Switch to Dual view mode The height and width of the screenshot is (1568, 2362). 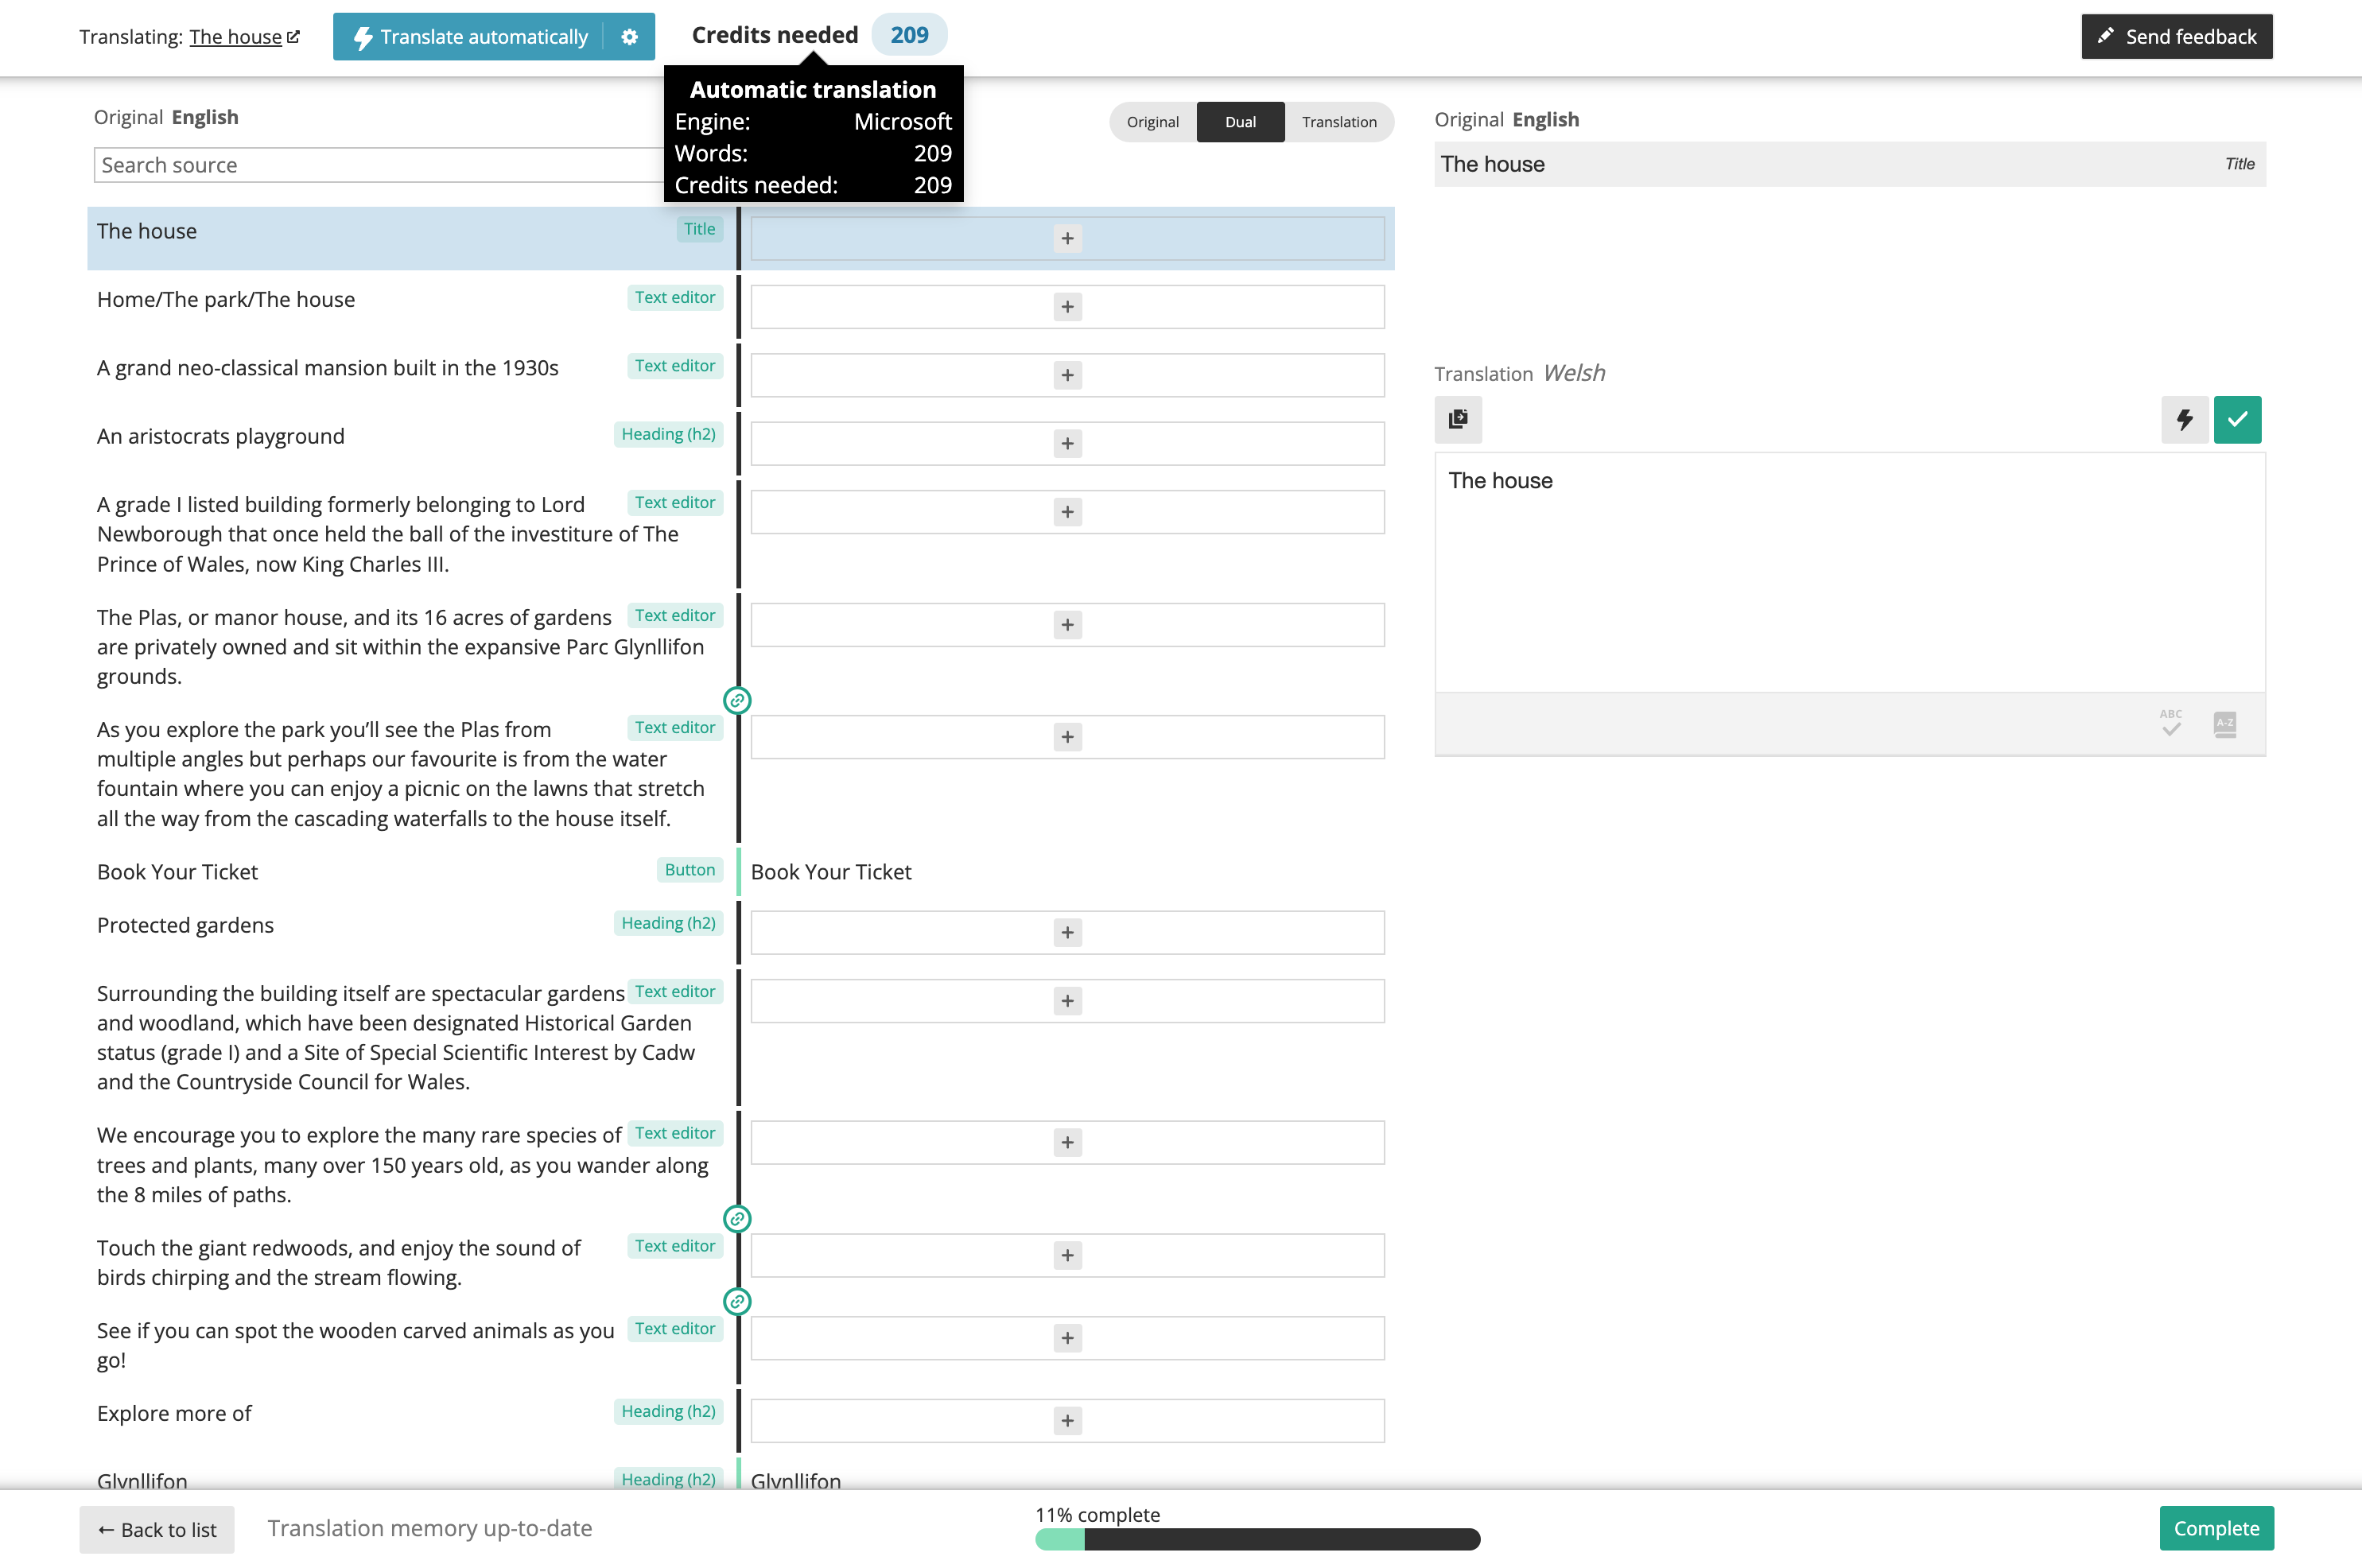(1240, 122)
